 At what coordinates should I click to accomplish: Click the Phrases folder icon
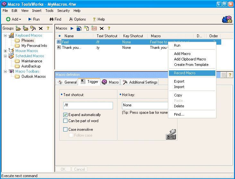click(x=17, y=40)
